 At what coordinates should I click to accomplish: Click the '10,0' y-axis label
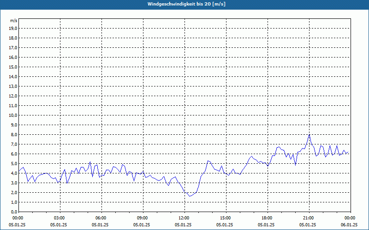[x=13, y=115]
